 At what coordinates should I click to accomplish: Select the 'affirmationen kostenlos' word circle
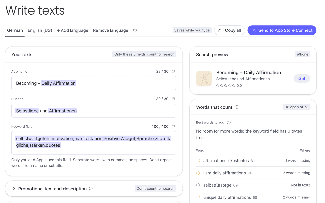198,161
